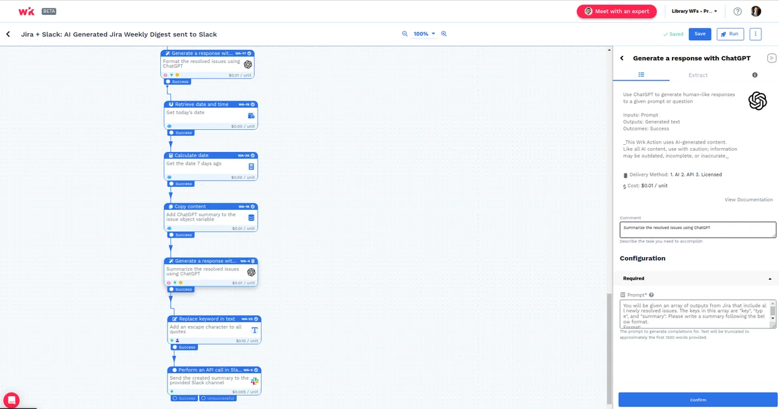The image size is (779, 409).
Task: Click the WA-19 checkmark on Retrieve date step
Action: (253, 104)
